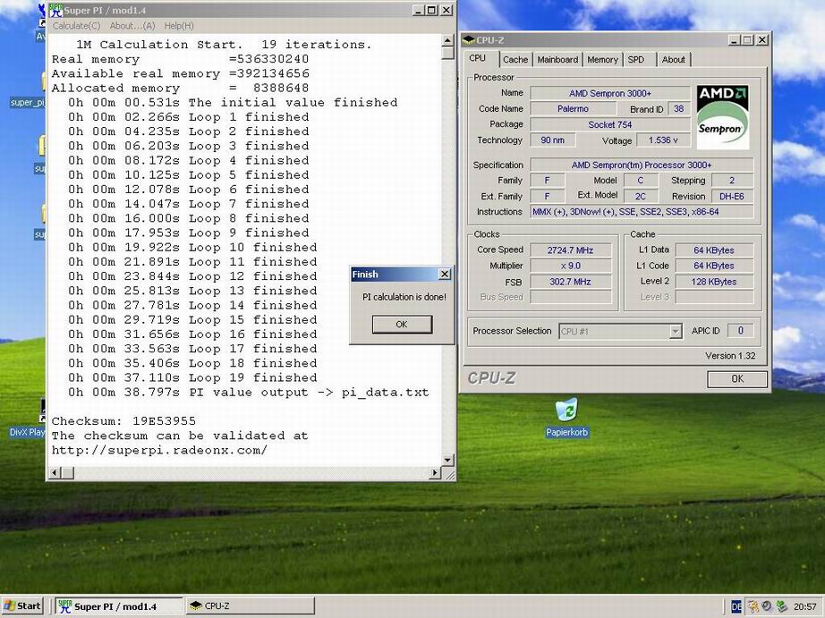Click the OK button in CPU-Z

pyautogui.click(x=737, y=378)
